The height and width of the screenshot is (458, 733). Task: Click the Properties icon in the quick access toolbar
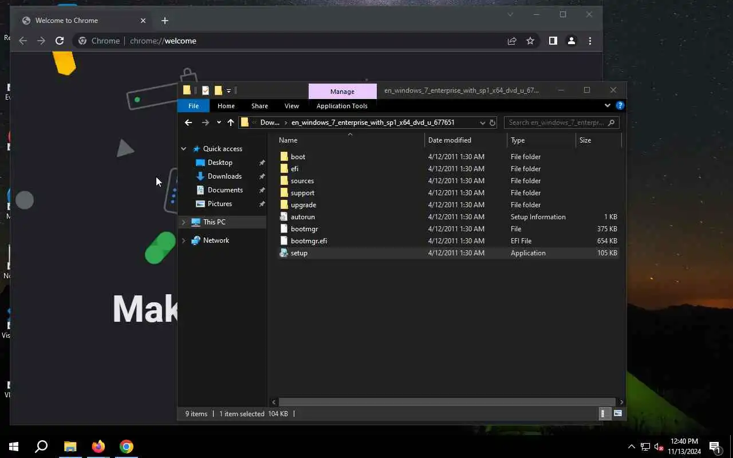click(206, 90)
